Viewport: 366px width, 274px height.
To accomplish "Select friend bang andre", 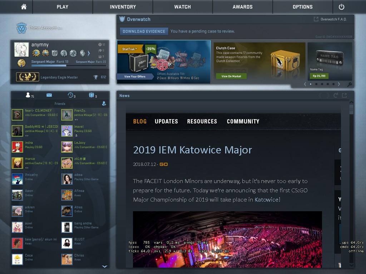I will pos(84,227).
